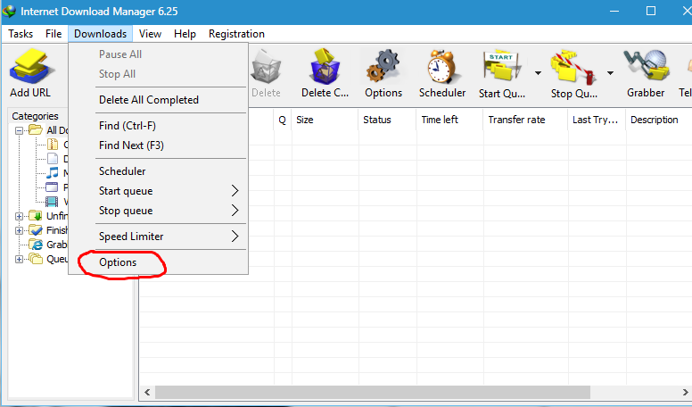Select the Documents category icon
This screenshot has width=692, height=407.
point(52,158)
